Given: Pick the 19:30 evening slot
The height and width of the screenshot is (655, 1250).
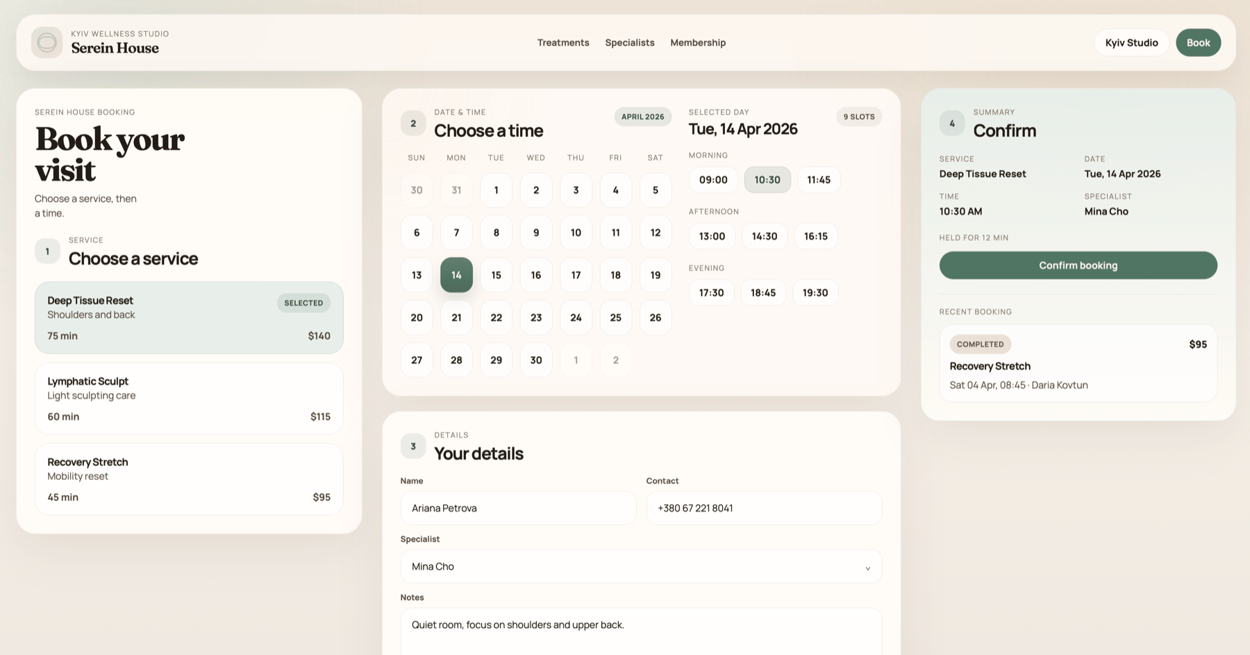Looking at the screenshot, I should pyautogui.click(x=815, y=292).
